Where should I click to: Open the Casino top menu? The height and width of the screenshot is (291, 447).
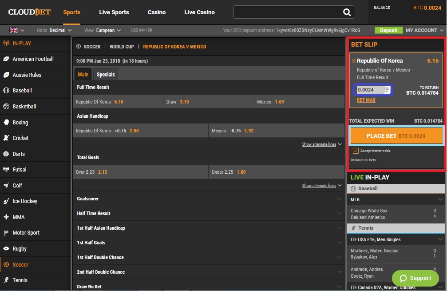[x=157, y=12]
